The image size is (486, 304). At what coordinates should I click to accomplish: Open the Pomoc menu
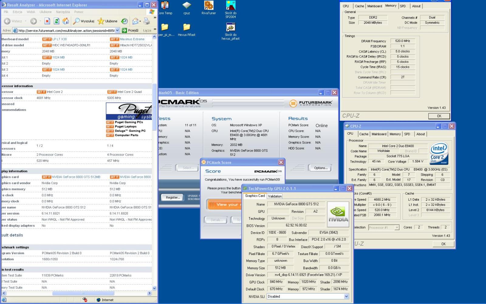[79, 12]
